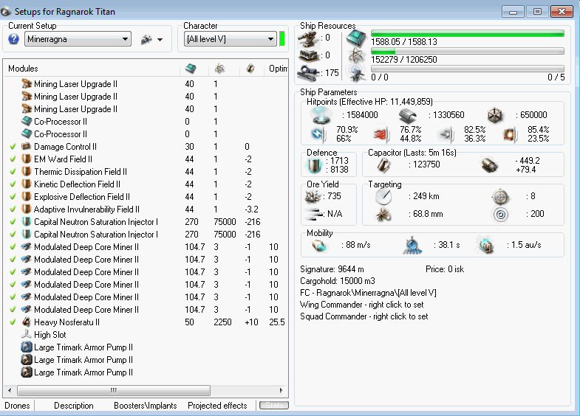Click the kinetic resistance icon

click(446, 134)
